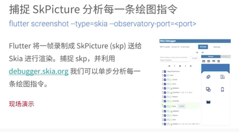Viewport: 239px width, 132px height.
Task: Start command playback with play icon
Action: (180, 66)
